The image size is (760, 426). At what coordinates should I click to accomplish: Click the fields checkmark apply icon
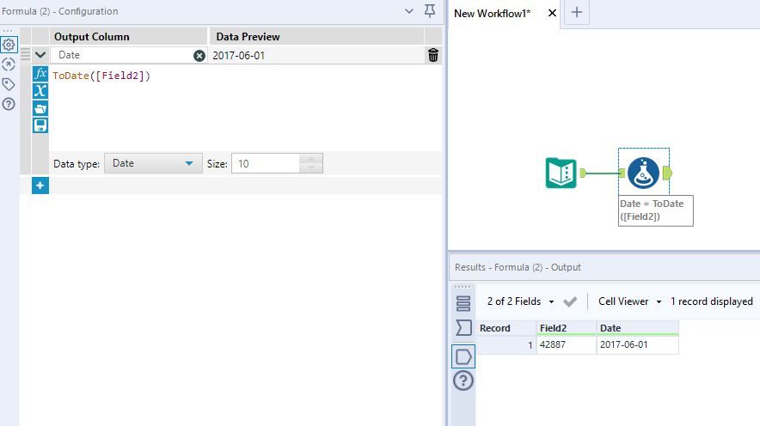tap(570, 301)
